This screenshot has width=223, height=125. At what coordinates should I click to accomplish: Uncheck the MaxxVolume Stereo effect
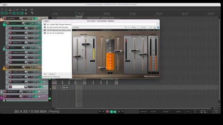(x=45, y=30)
